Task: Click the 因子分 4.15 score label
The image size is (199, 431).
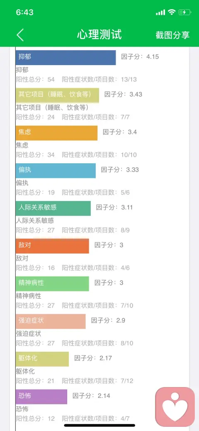Action: pos(140,57)
